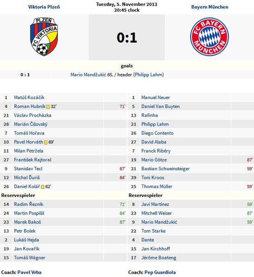
Task: Click Roman Hubník's yellow card icon
Action: (x=48, y=107)
